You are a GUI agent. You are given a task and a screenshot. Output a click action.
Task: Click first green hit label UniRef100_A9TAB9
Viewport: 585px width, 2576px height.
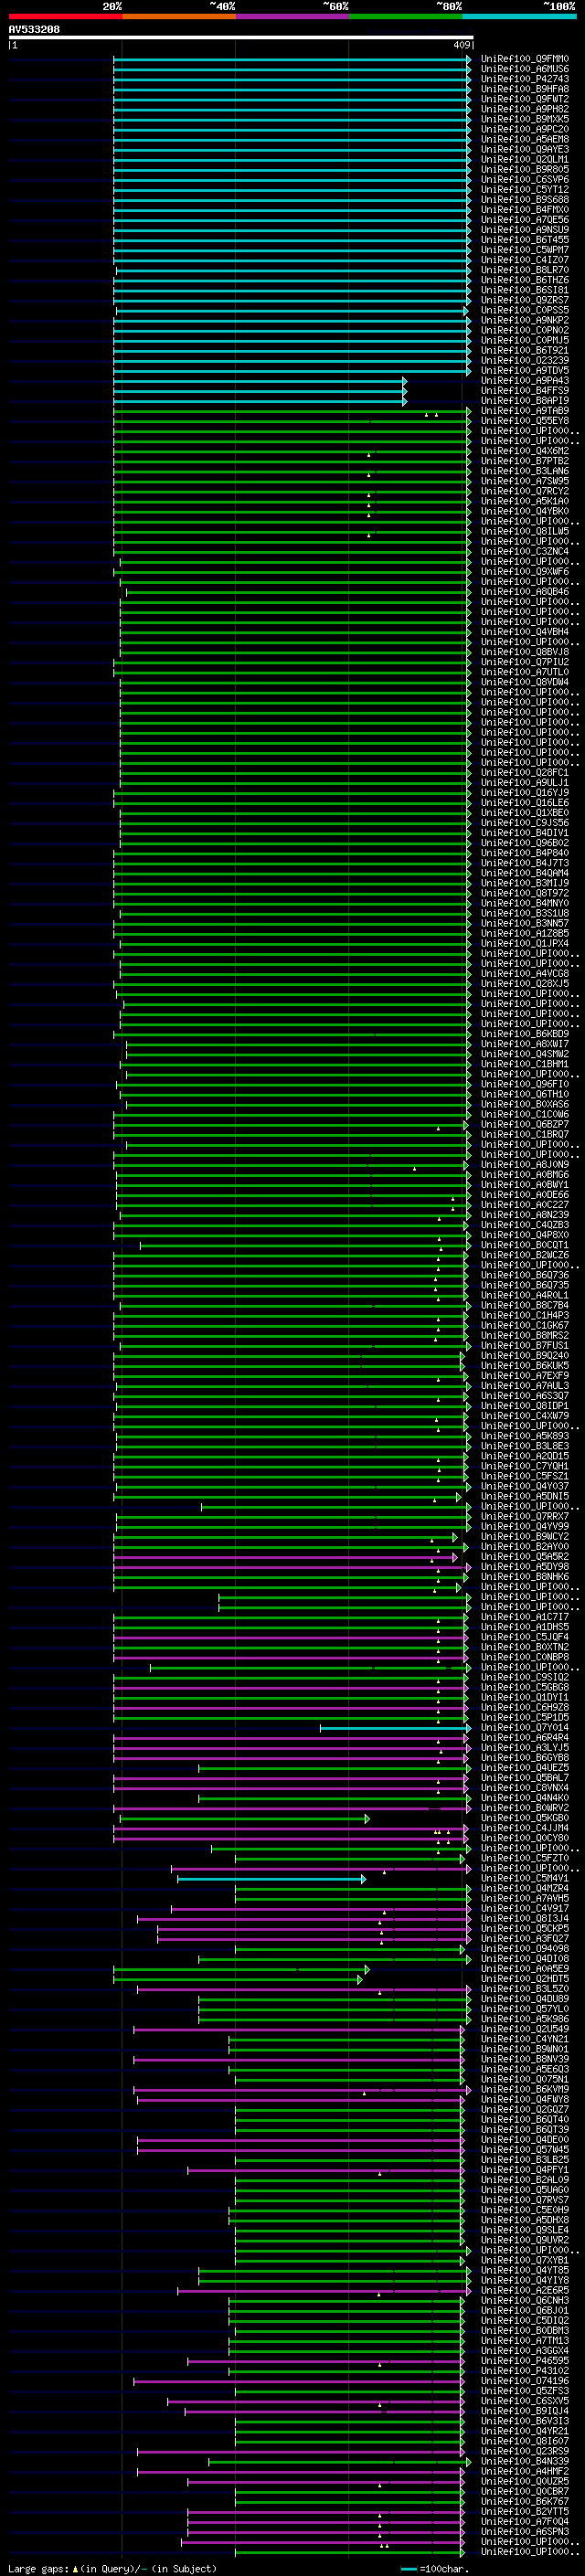tap(525, 410)
